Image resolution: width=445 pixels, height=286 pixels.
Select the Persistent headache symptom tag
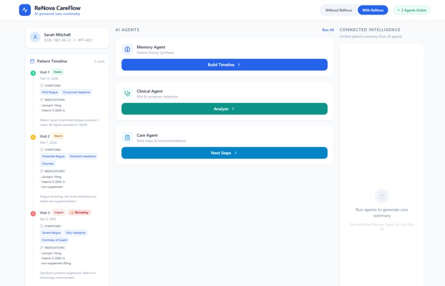pos(83,157)
